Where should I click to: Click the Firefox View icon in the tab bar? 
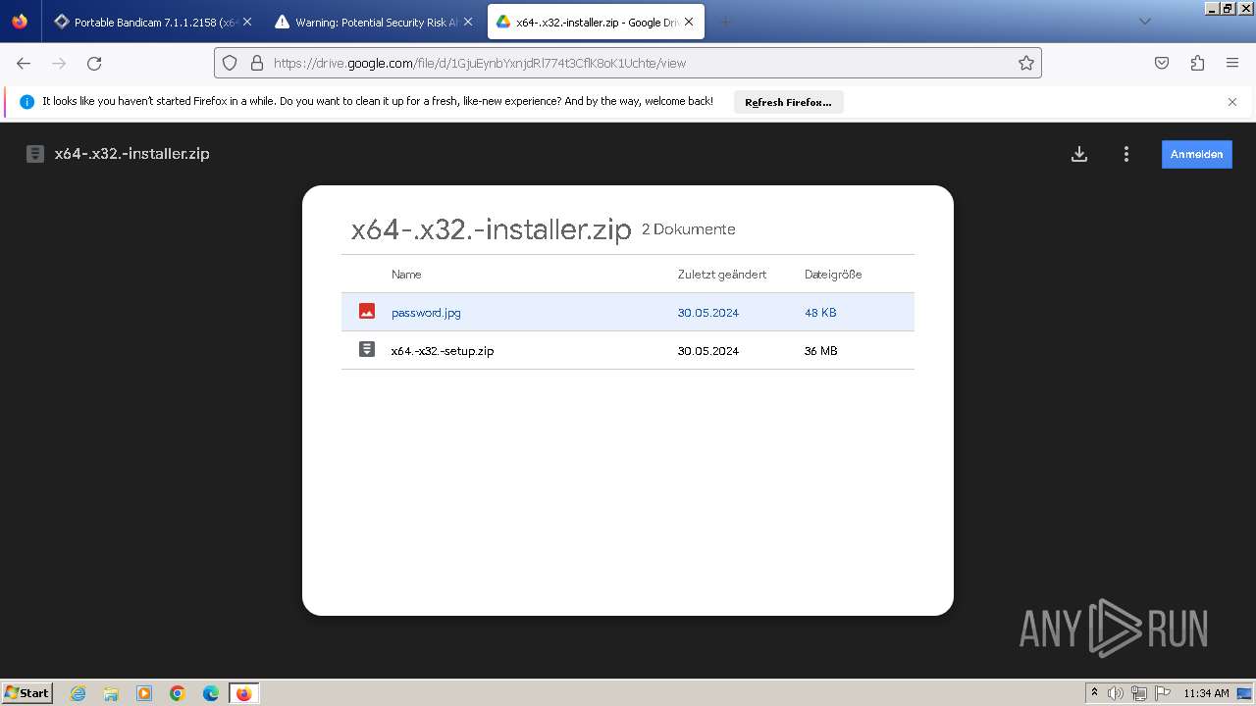coord(20,22)
